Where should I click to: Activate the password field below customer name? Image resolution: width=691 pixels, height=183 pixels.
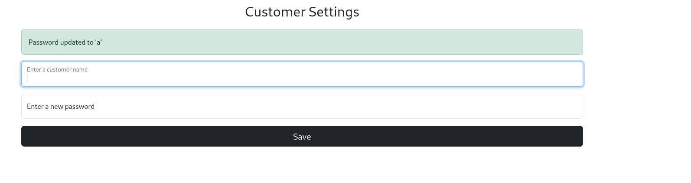302,106
